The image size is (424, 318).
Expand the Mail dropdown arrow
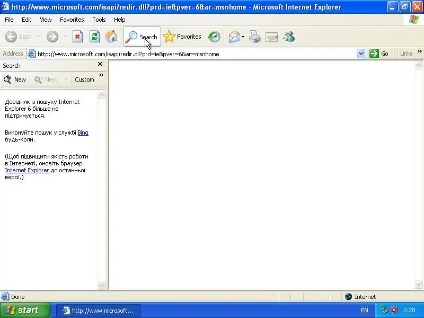click(243, 37)
